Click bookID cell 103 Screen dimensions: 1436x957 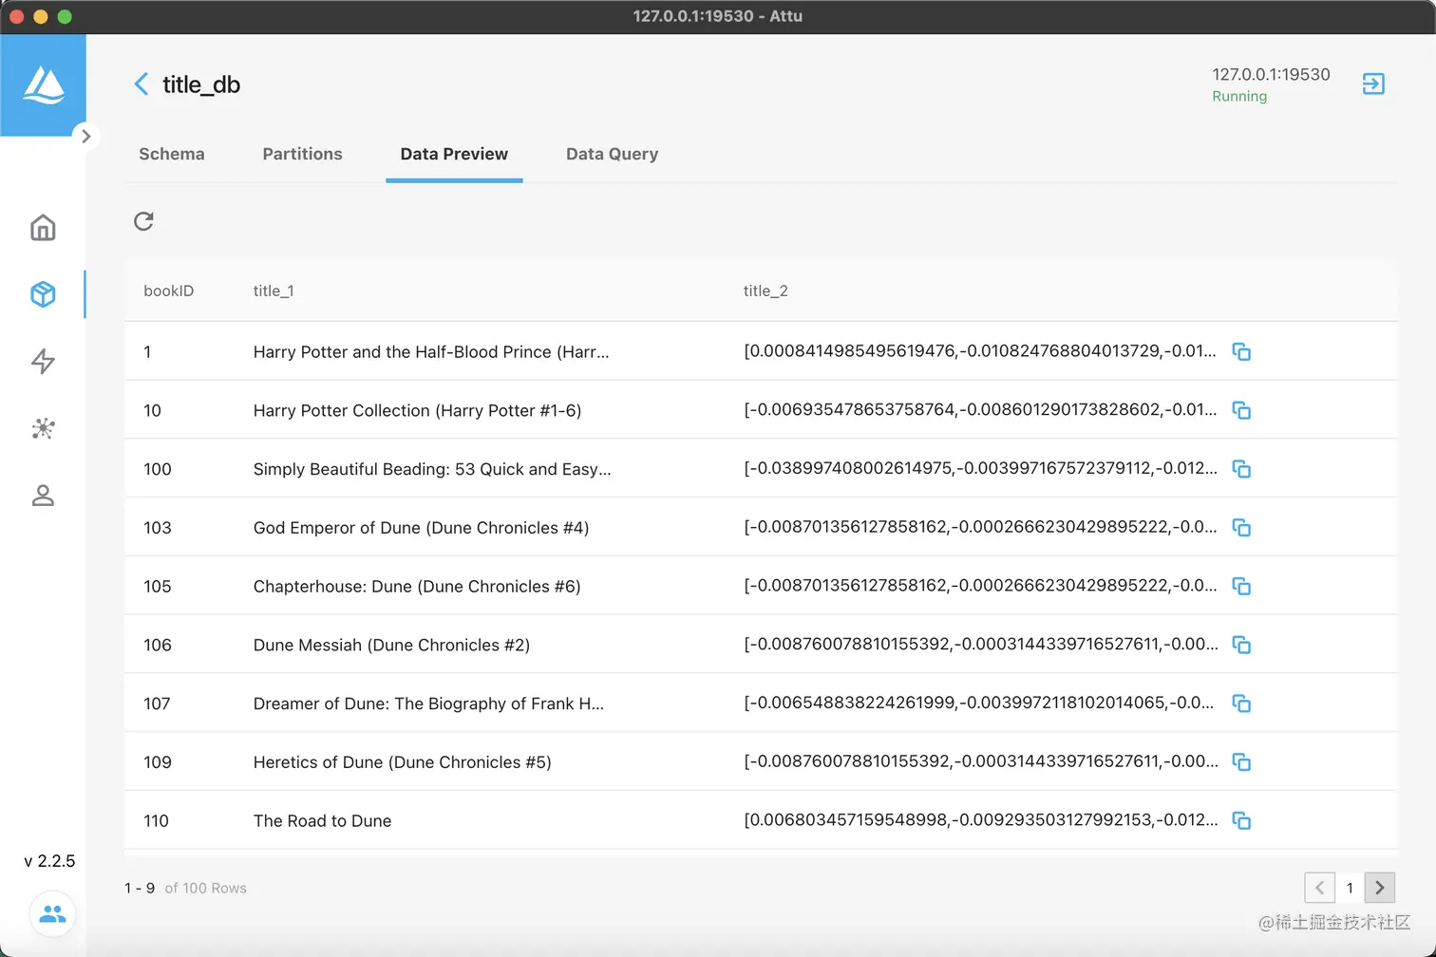coord(158,528)
